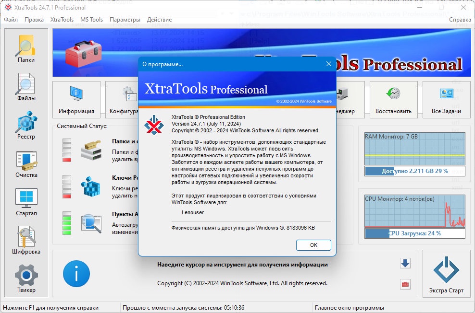This screenshot has height=313, width=475.
Task: Open the Стартап sidebar tool
Action: (x=26, y=202)
